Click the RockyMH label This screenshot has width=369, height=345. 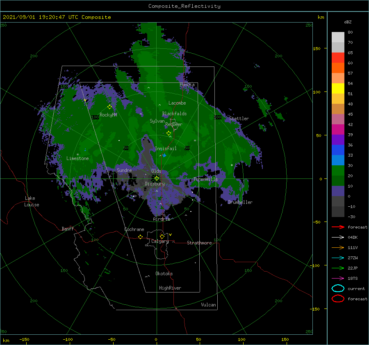[108, 115]
